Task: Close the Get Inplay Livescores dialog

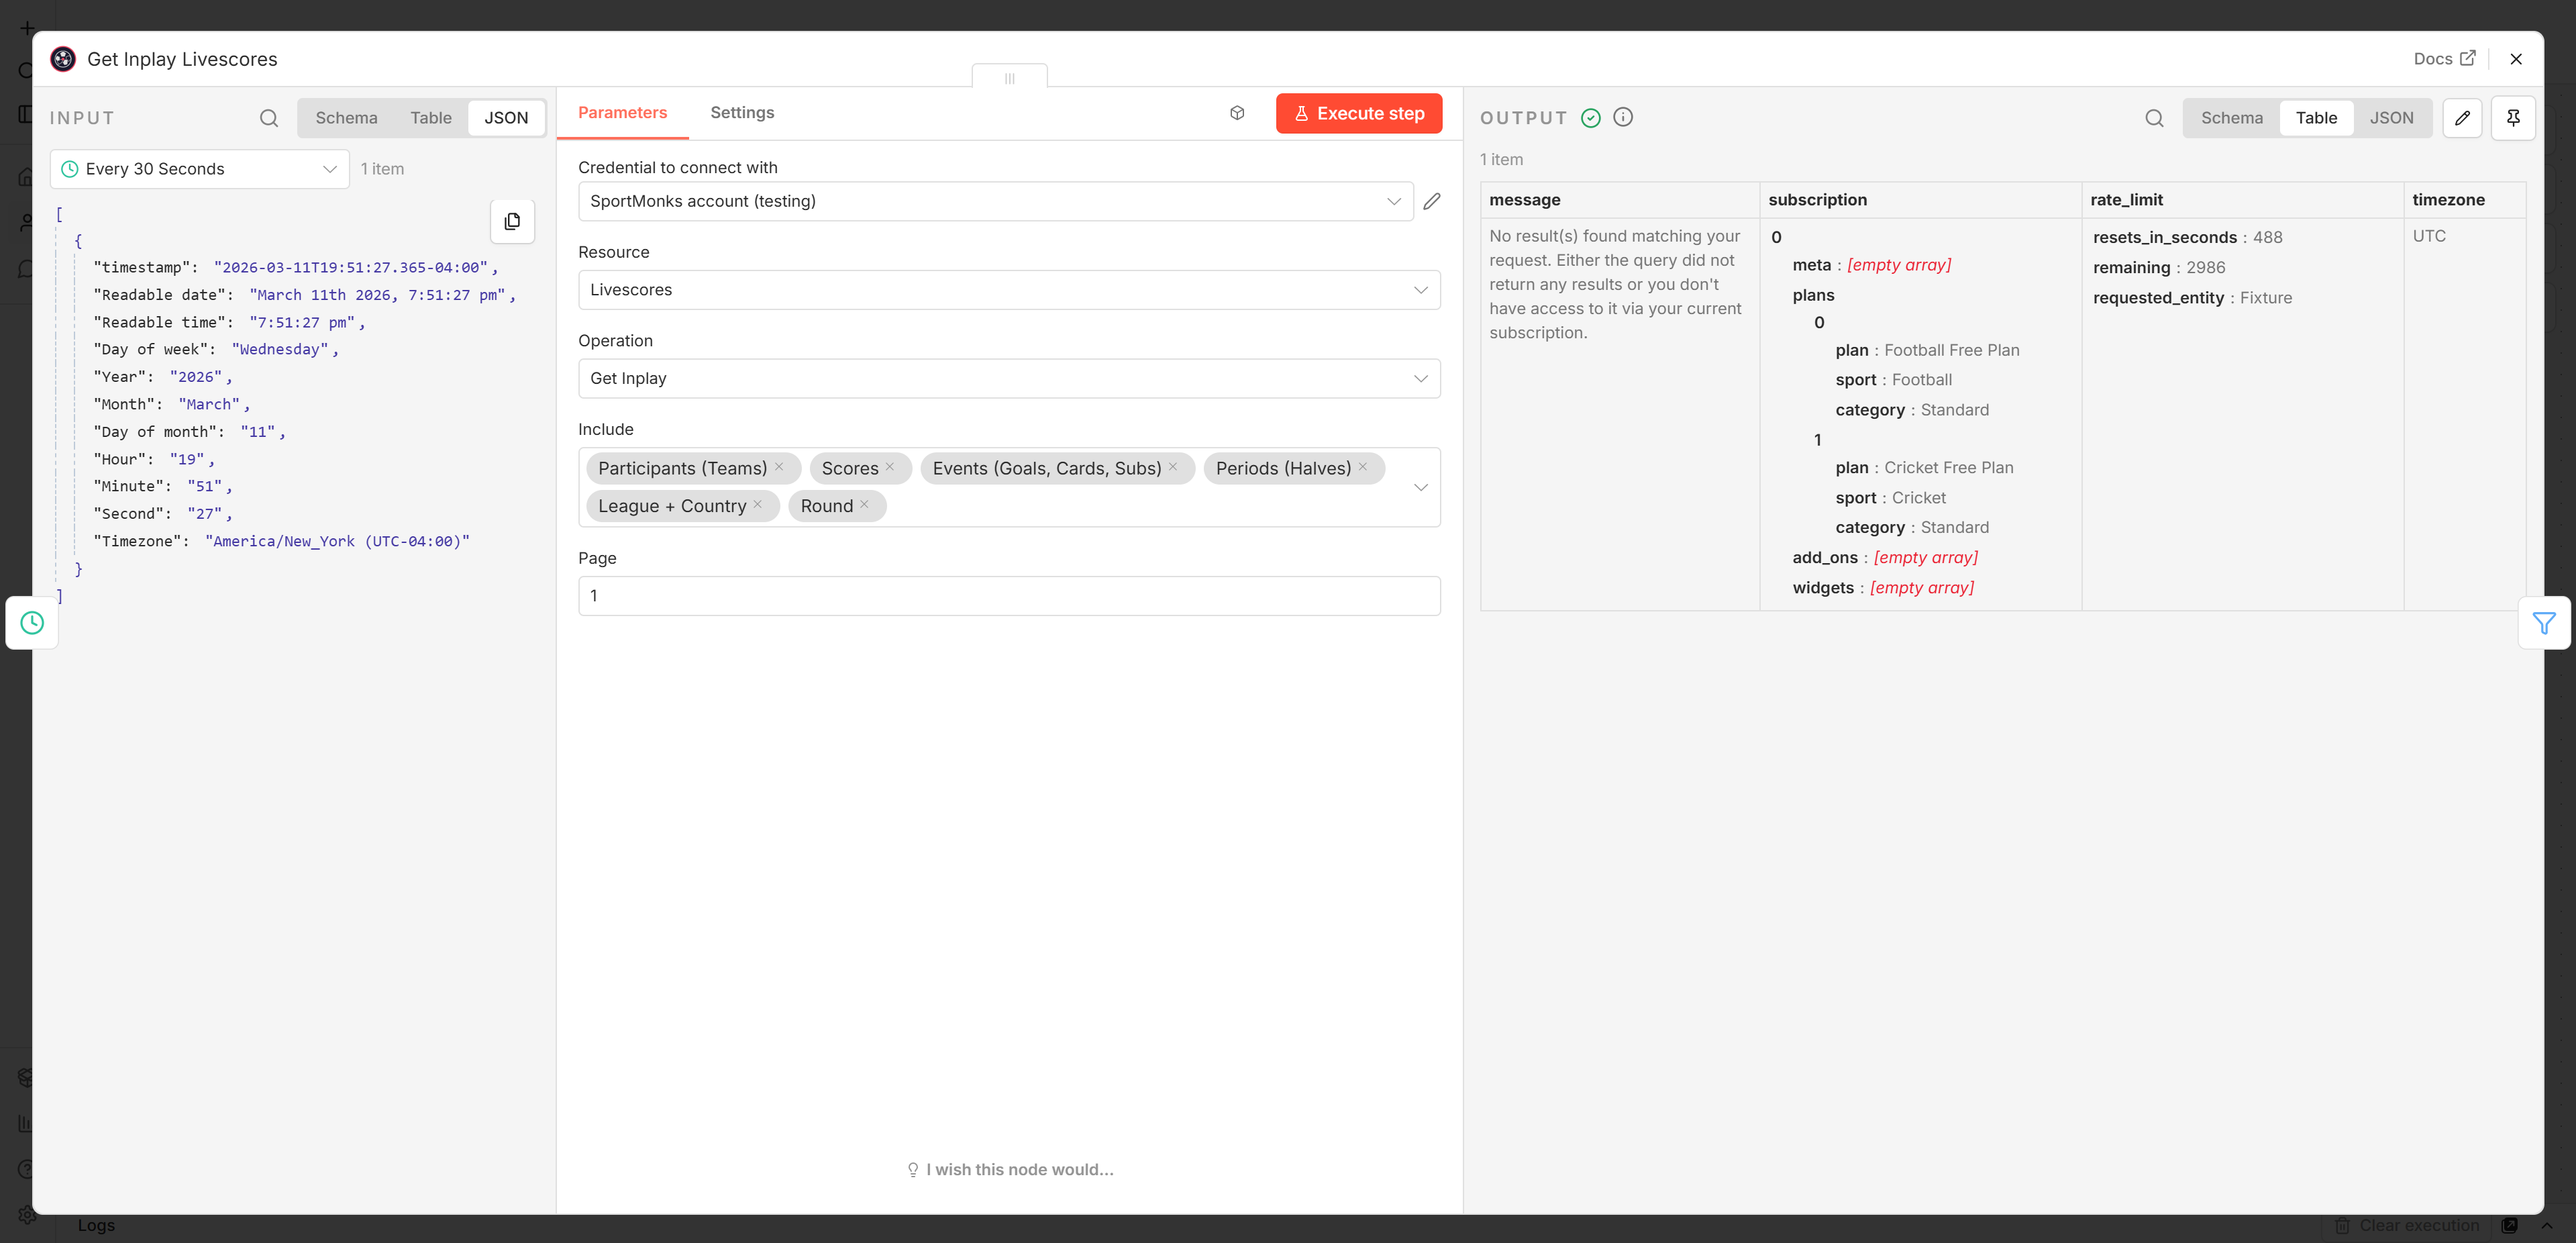Action: click(x=2516, y=59)
